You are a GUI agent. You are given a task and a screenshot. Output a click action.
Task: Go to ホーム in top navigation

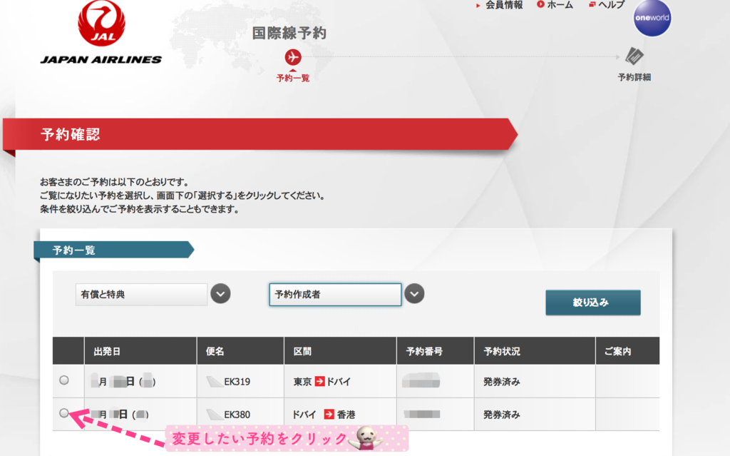coord(560,5)
